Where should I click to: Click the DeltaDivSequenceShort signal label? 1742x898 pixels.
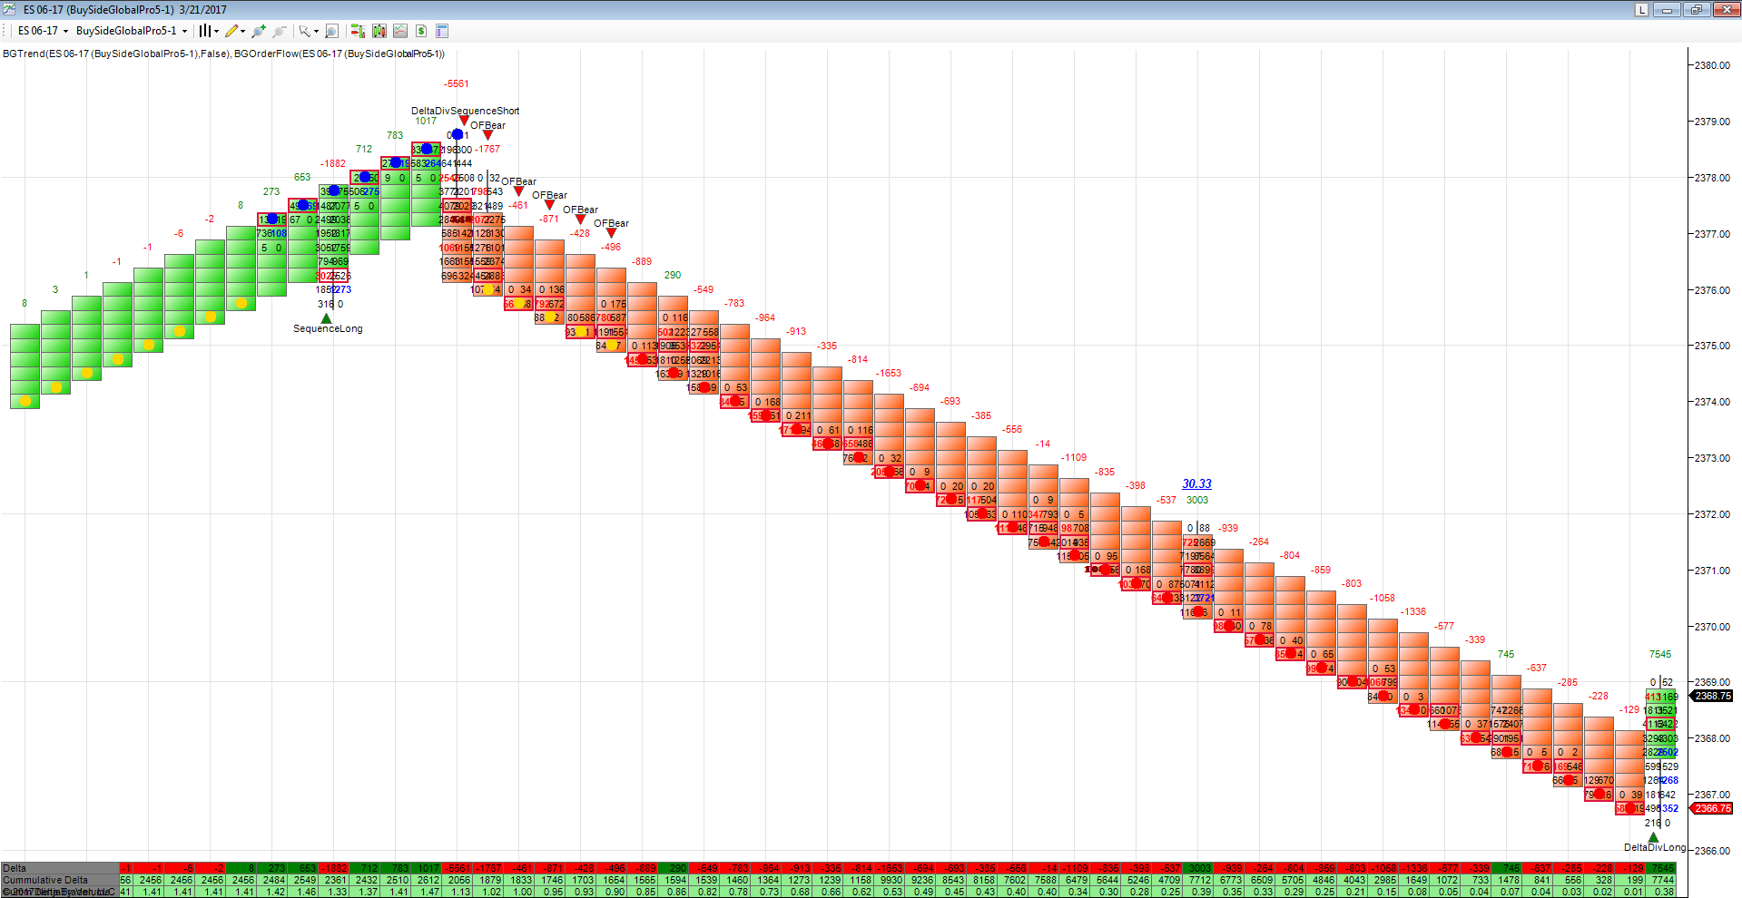[x=465, y=111]
